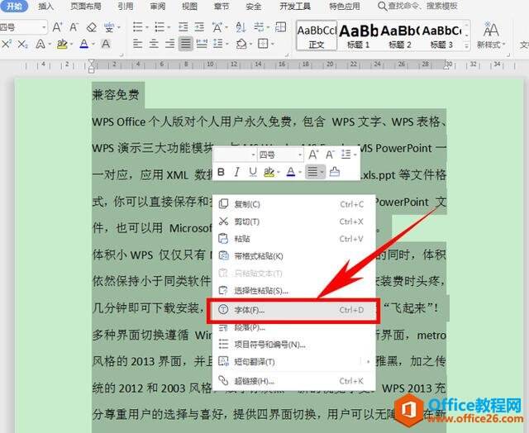
Task: Open the mini toolbar font size dropdown
Action: pyautogui.click(x=299, y=155)
